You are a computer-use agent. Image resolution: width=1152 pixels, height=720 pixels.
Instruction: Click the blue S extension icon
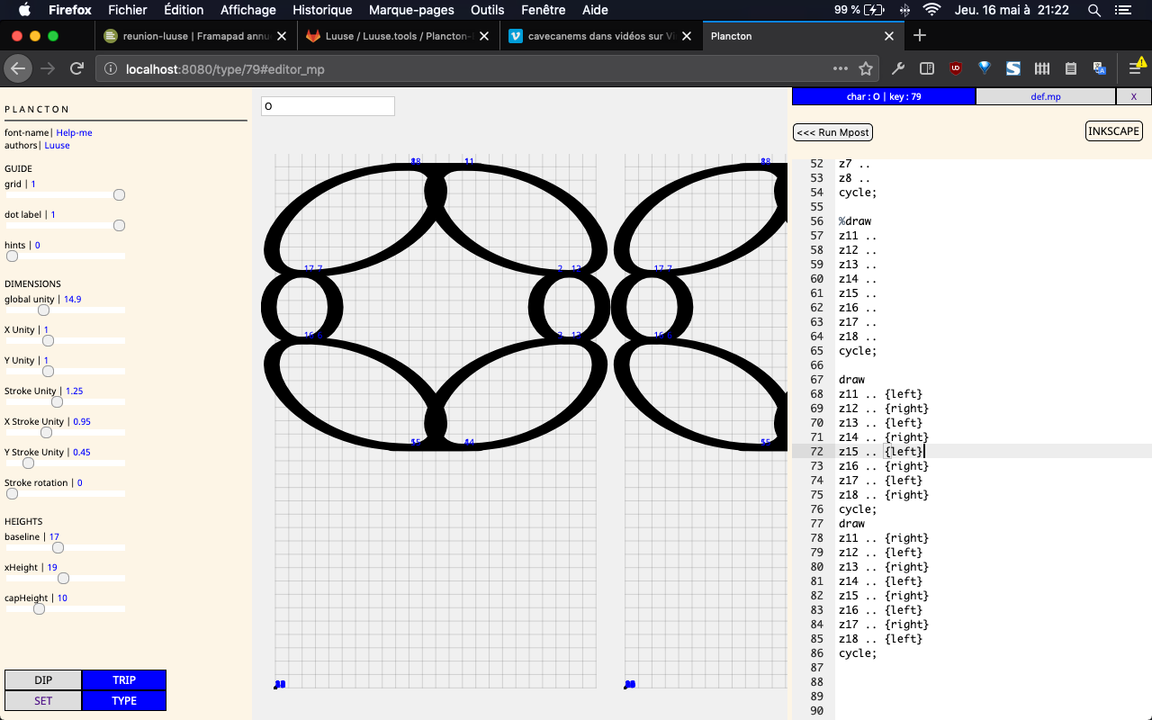(1013, 68)
